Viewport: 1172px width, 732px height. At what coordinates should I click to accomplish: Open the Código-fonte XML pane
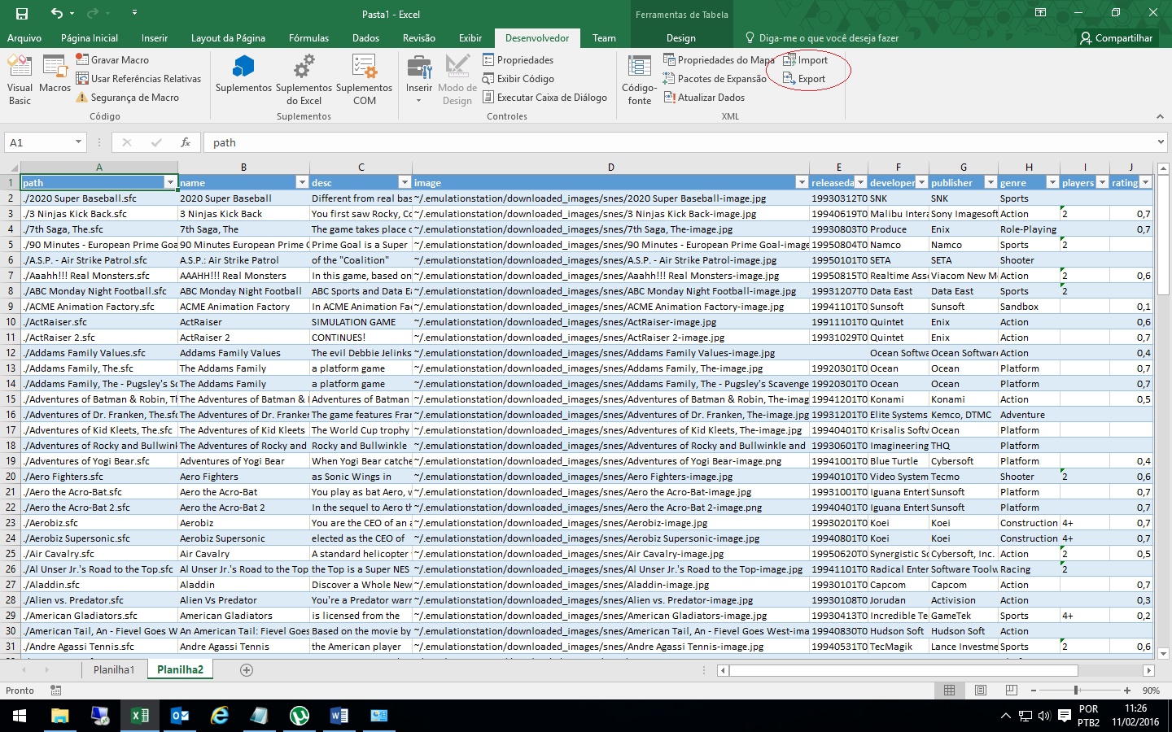pyautogui.click(x=639, y=77)
